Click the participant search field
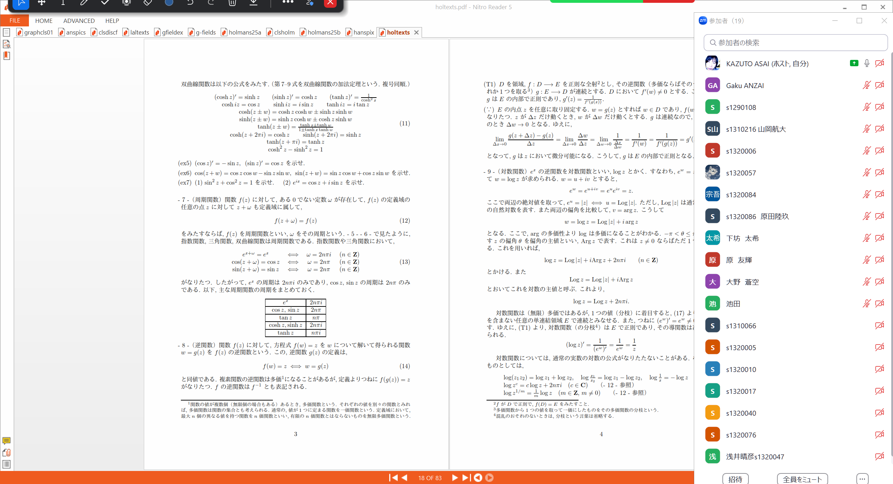The height and width of the screenshot is (484, 893). (795, 43)
